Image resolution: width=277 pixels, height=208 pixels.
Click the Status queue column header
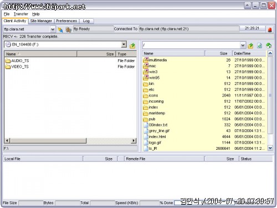256,159
